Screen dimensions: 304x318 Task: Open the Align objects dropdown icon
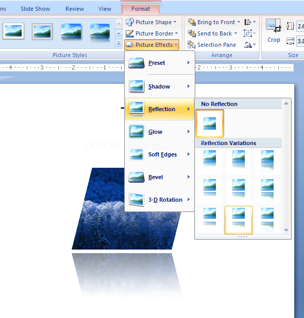coord(250,22)
